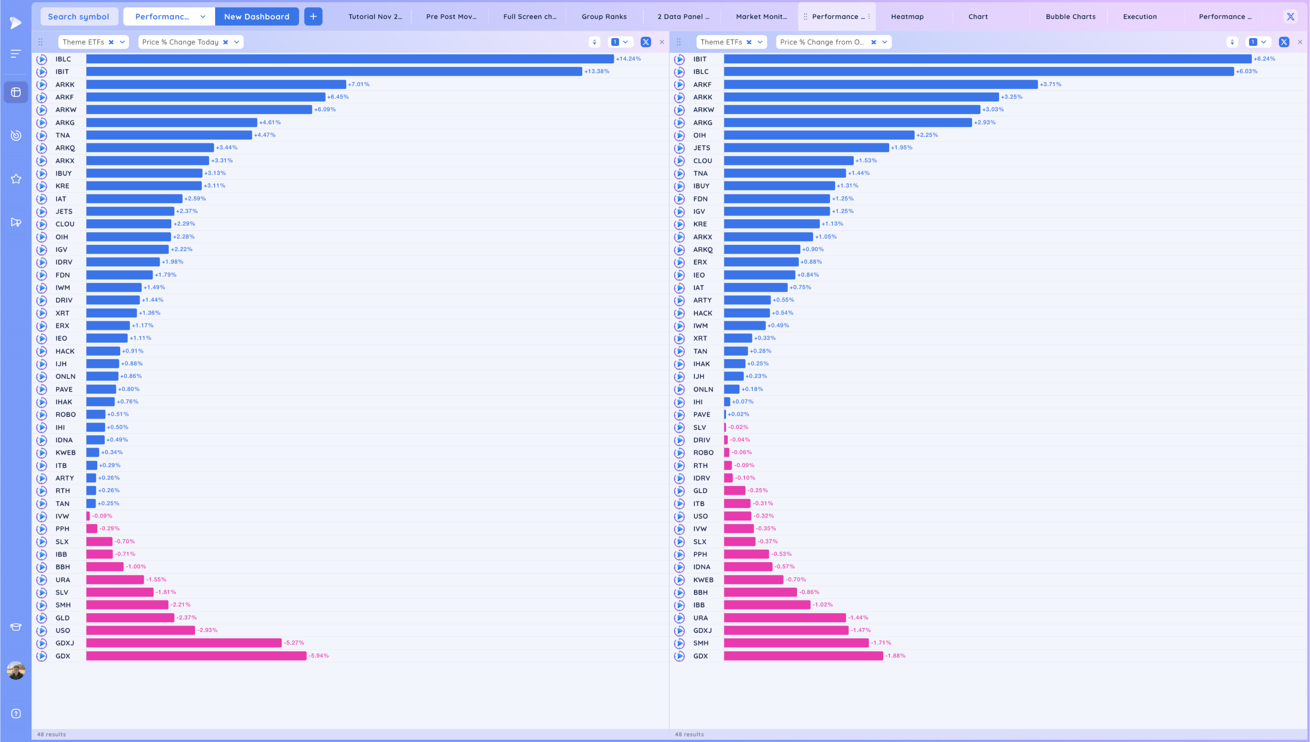Click the chart icon next to GDX in left panel
Image resolution: width=1310 pixels, height=742 pixels.
point(42,656)
